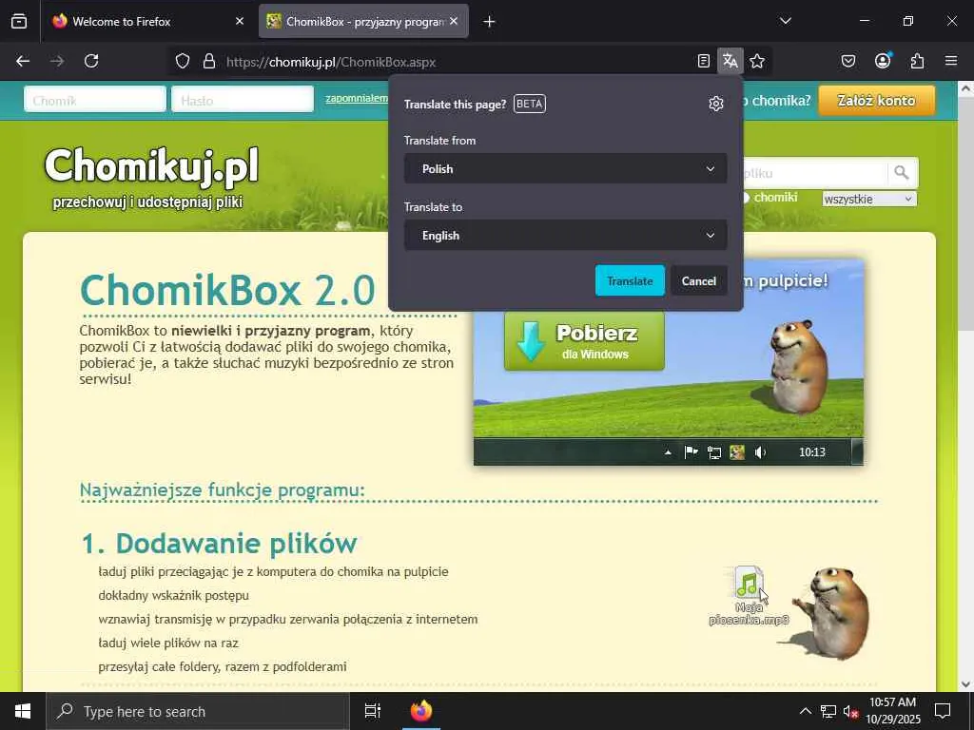Click the Załóż konto button
The image size is (974, 730).
click(x=876, y=101)
